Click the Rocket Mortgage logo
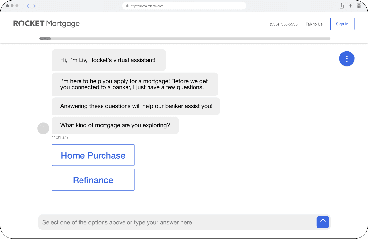 [x=46, y=23]
